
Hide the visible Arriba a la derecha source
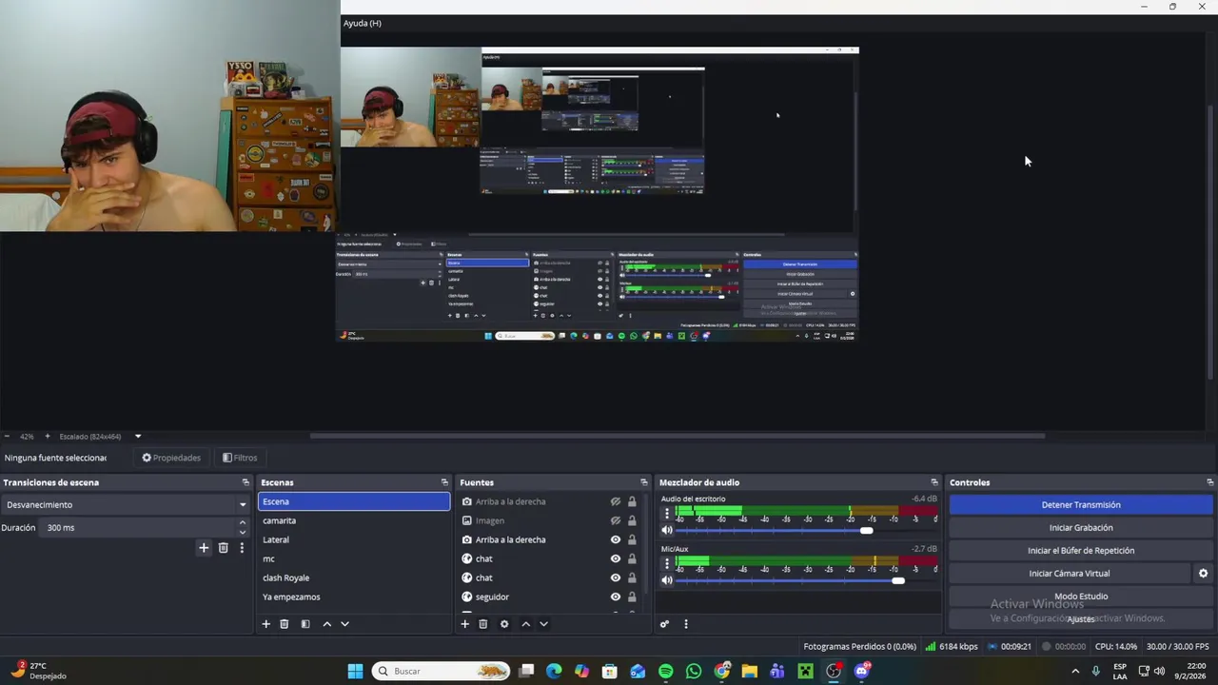[616, 539]
